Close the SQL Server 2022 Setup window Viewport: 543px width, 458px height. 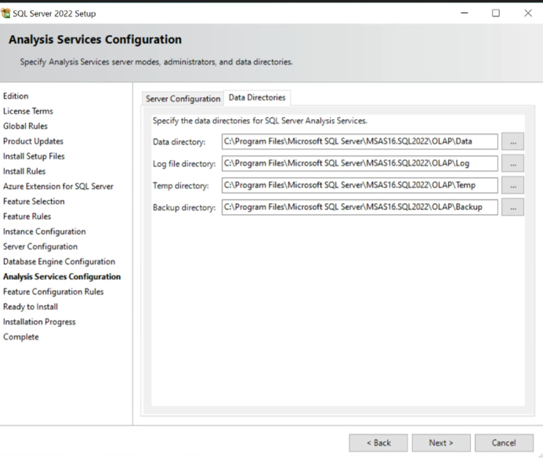click(x=528, y=13)
